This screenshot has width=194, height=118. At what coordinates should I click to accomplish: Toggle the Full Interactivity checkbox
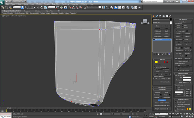(x=178, y=70)
